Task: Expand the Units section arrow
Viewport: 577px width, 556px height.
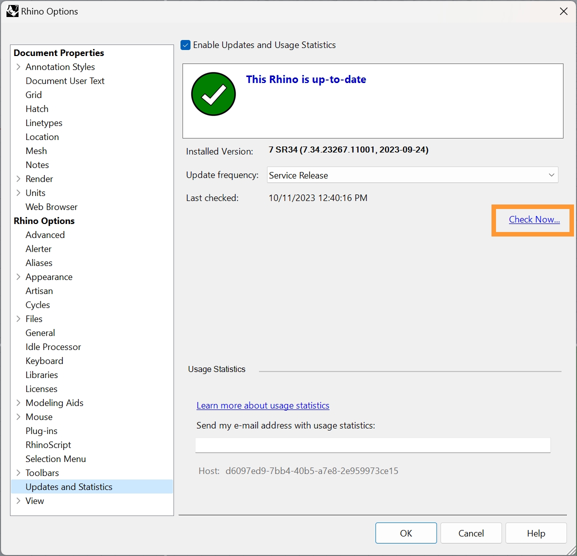Action: (18, 193)
